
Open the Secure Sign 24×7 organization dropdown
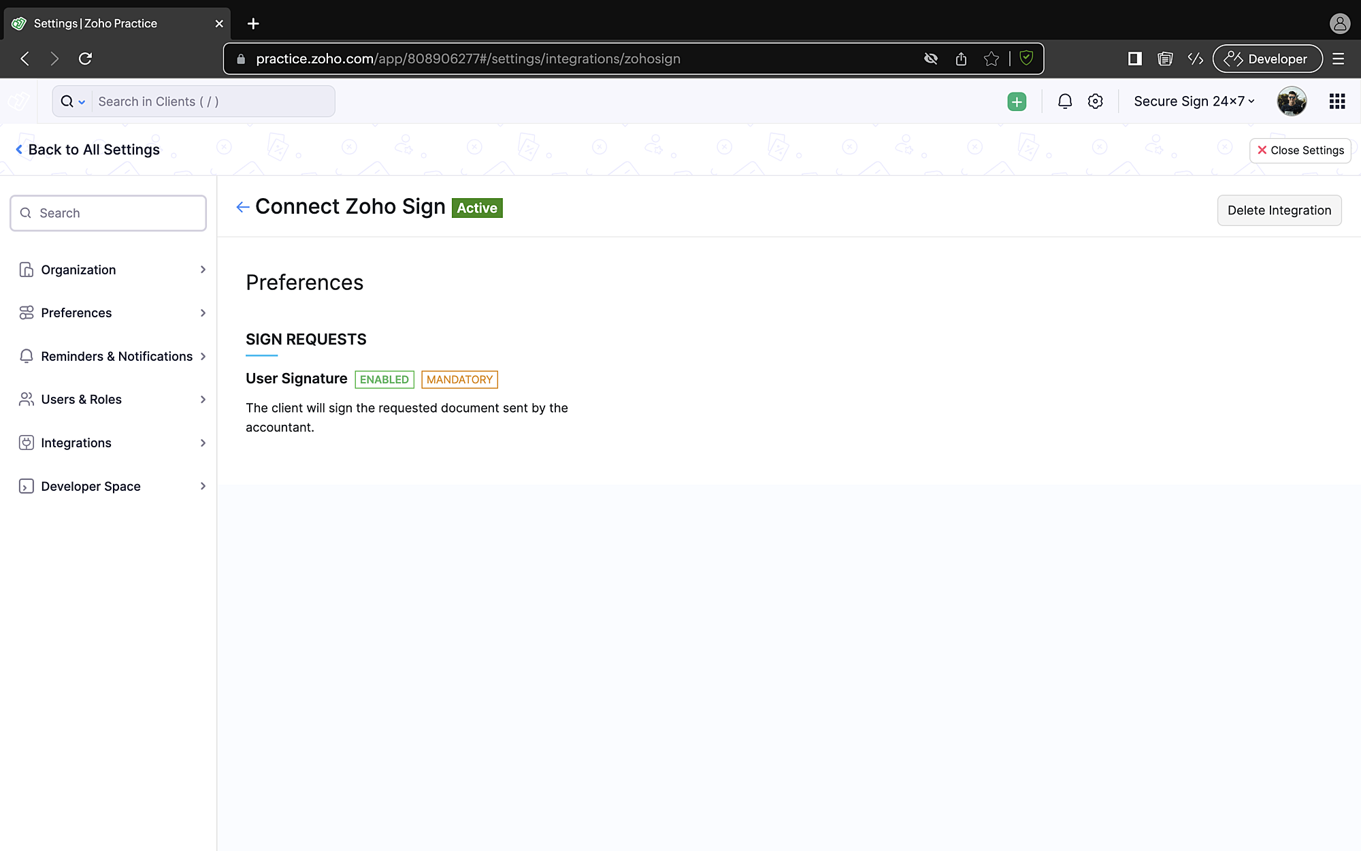(1194, 101)
